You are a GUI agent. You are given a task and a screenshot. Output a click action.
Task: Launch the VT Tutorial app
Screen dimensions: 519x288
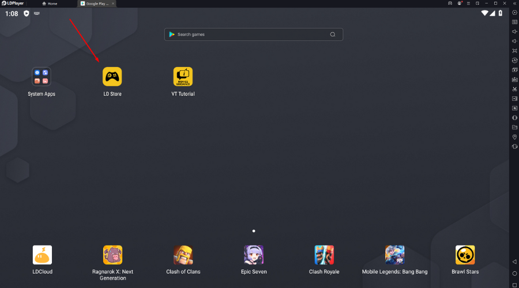click(183, 77)
